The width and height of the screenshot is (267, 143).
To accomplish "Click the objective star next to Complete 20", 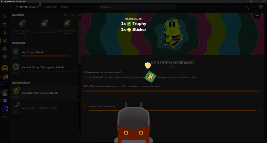I will pos(85,106).
